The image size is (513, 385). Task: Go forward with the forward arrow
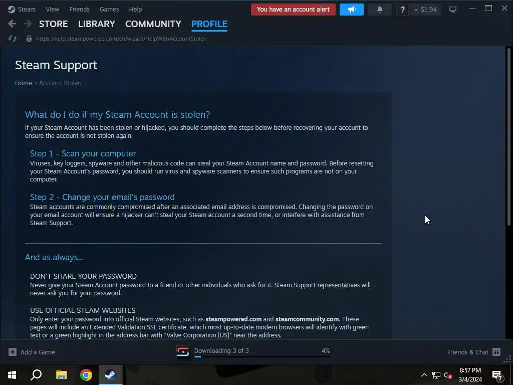28,24
